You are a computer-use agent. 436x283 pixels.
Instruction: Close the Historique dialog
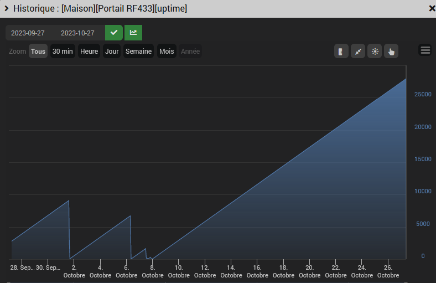pos(432,8)
